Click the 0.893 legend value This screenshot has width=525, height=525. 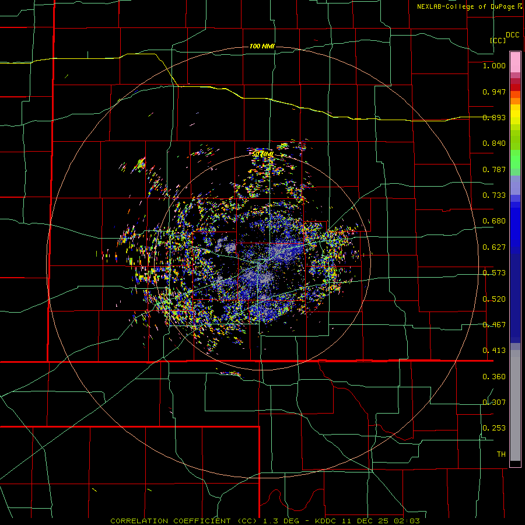(x=494, y=117)
